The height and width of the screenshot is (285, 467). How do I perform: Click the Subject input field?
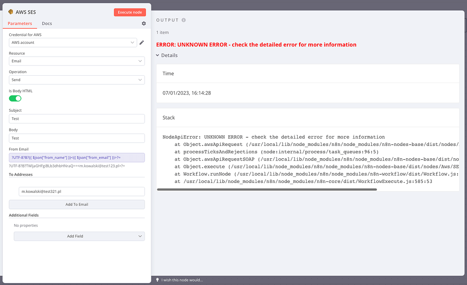(x=76, y=119)
